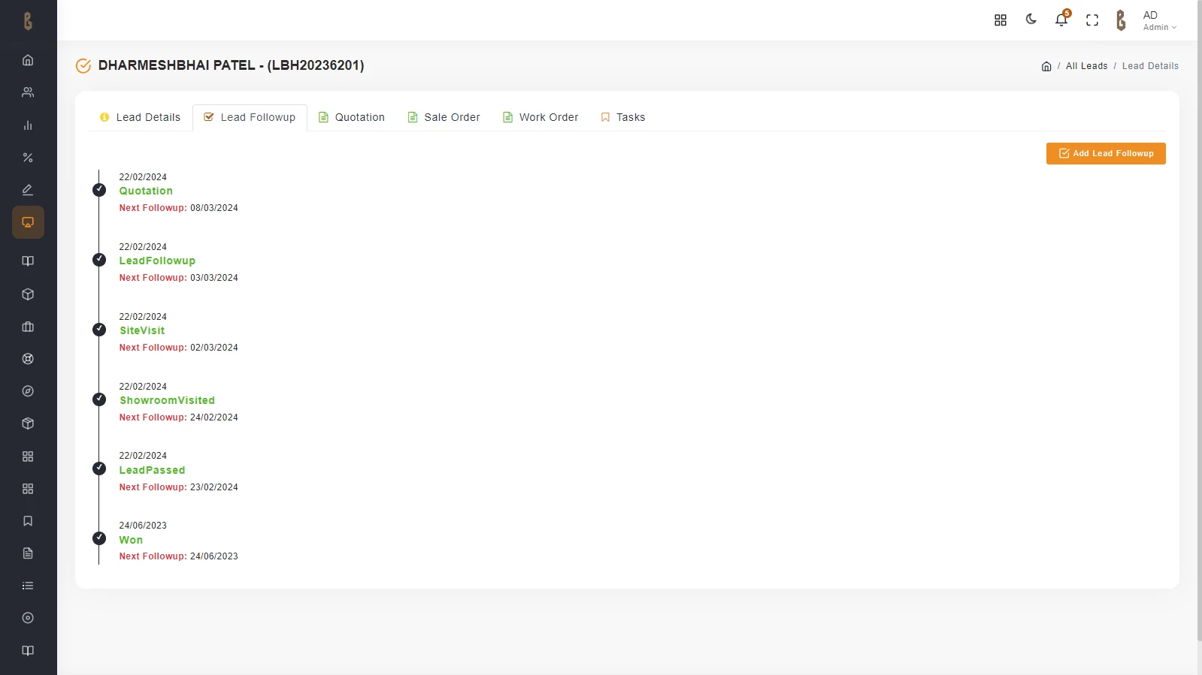The image size is (1202, 675).
Task: Click the bar chart icon in the sidebar
Action: point(28,125)
